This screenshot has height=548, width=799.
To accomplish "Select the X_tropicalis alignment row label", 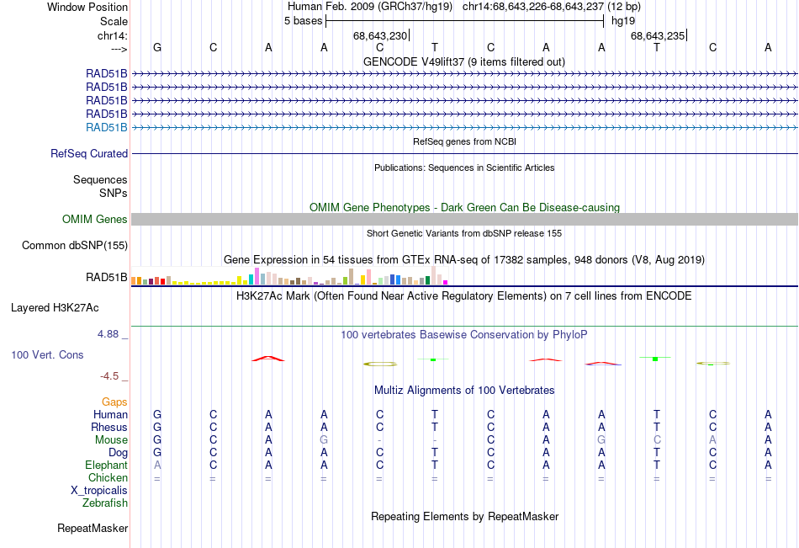I will (99, 491).
